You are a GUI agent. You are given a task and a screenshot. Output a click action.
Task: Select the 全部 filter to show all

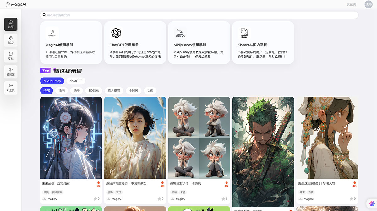[46, 90]
